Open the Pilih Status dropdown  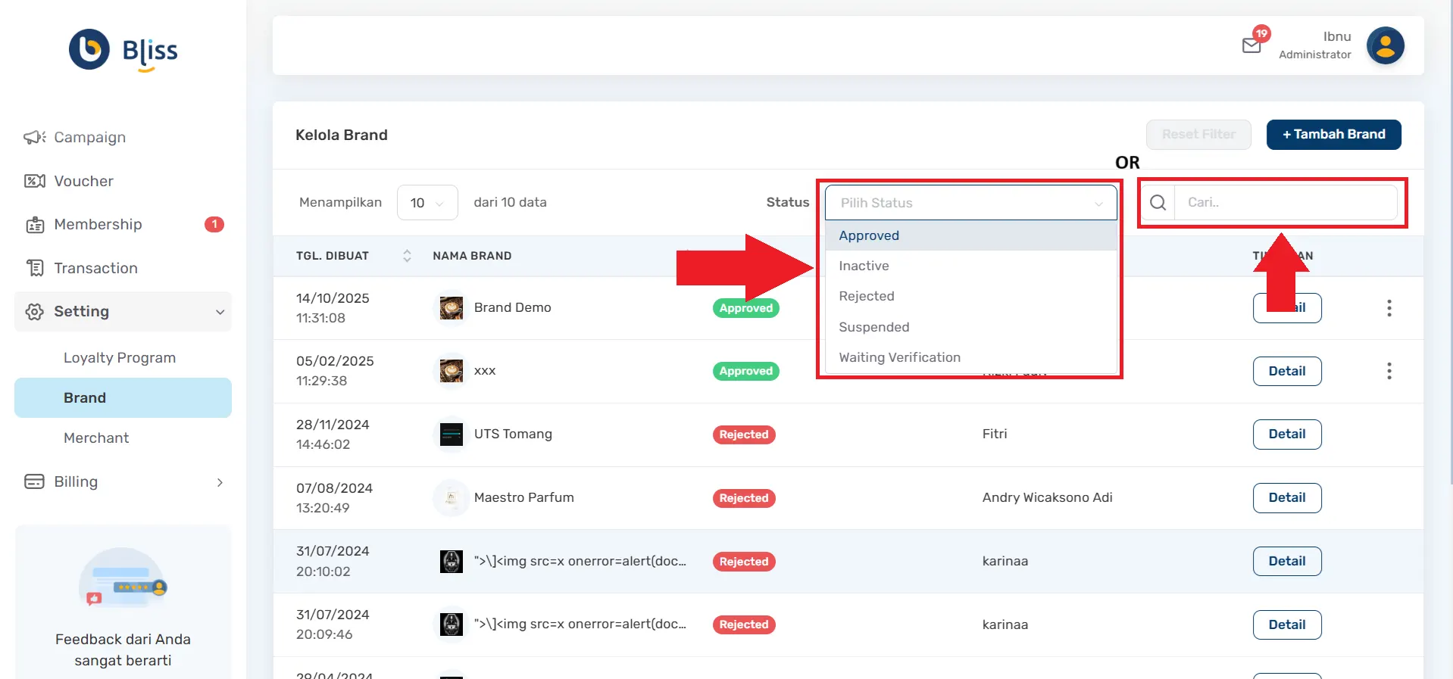coord(970,203)
